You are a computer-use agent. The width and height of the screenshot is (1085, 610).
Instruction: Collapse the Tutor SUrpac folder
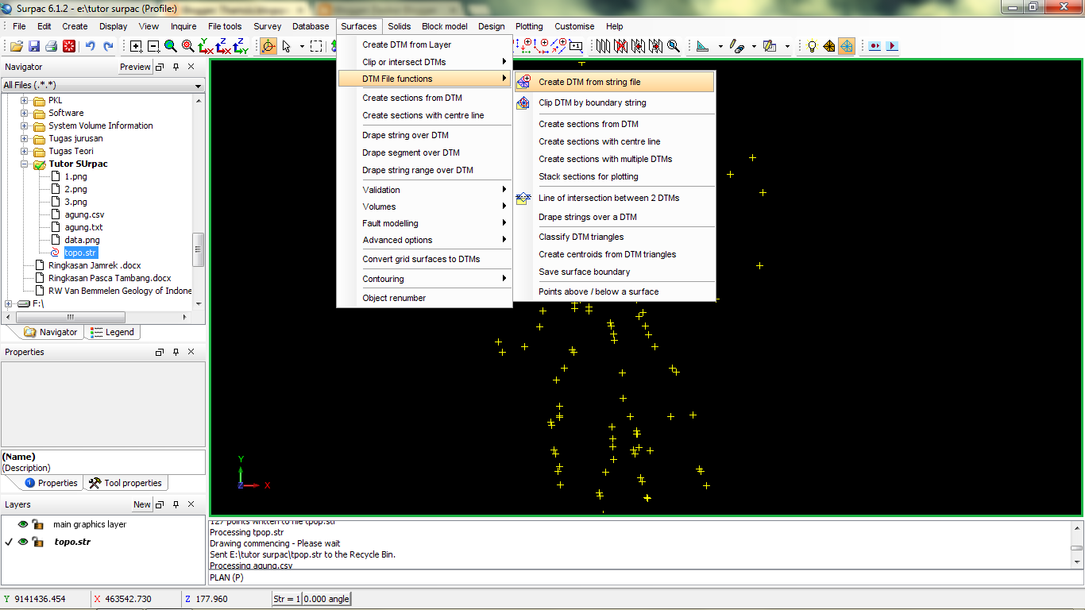pos(24,164)
